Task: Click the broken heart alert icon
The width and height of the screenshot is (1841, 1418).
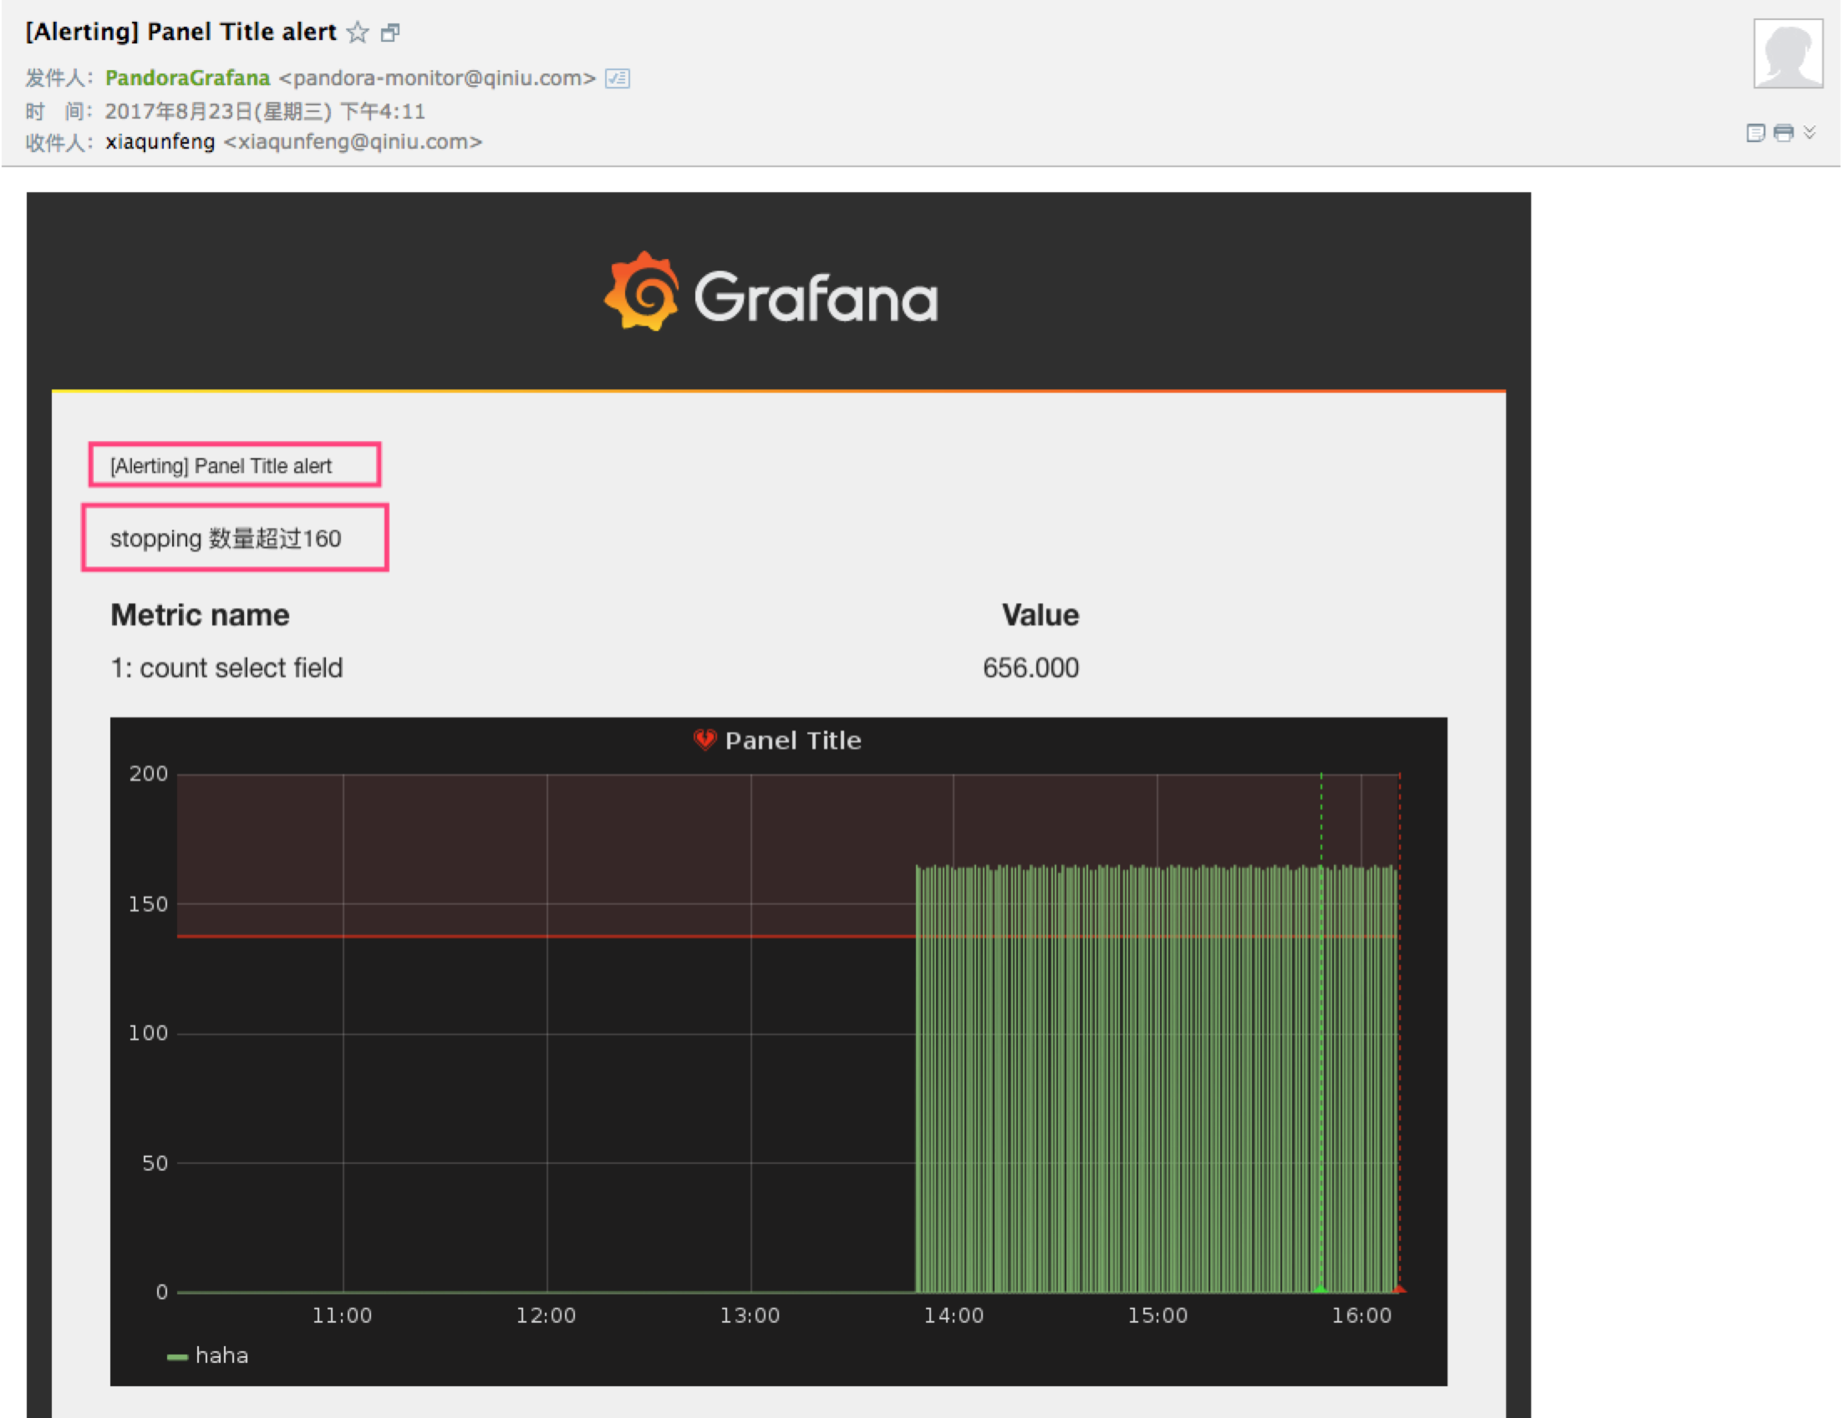Action: point(704,740)
